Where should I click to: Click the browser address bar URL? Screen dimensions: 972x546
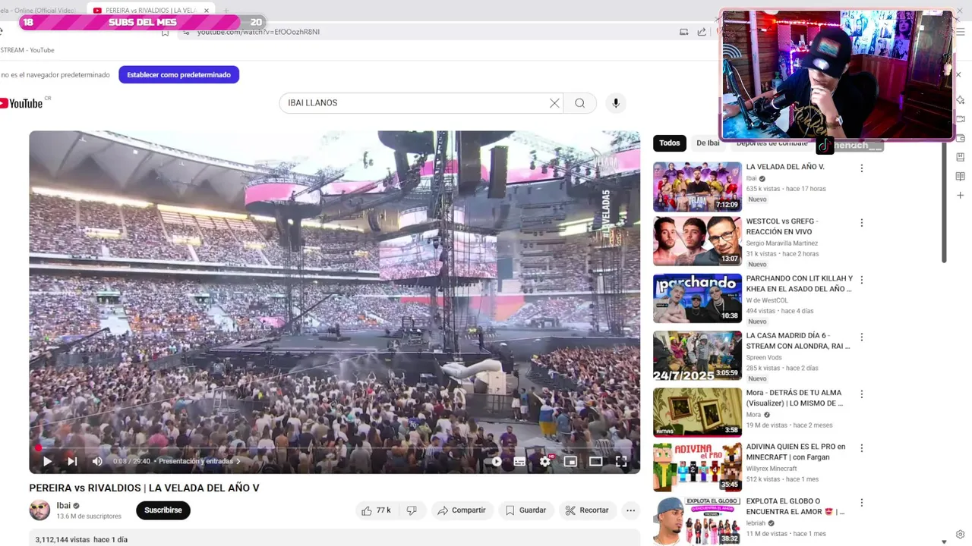coord(258,32)
